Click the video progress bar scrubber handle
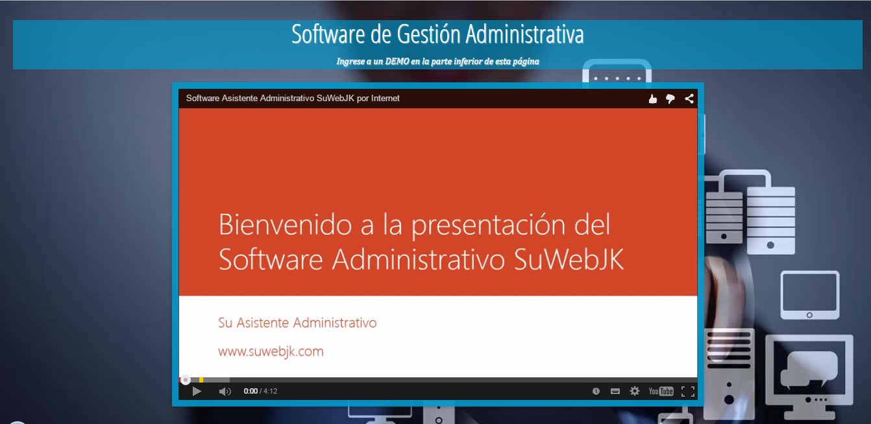 pyautogui.click(x=186, y=380)
